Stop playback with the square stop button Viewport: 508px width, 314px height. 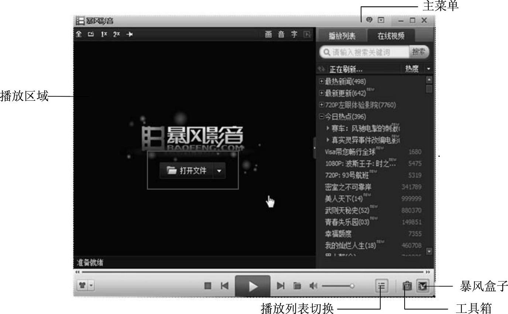208,286
